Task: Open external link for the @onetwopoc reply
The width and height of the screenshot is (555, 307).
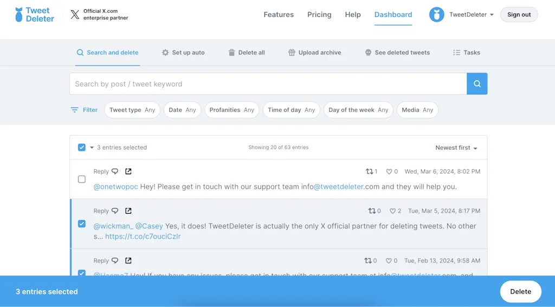Action: click(128, 171)
